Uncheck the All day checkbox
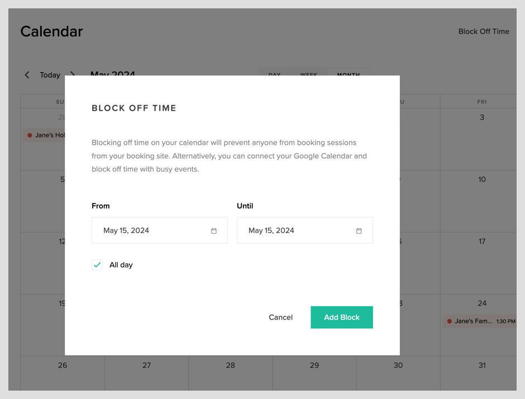This screenshot has height=399, width=525. 97,265
